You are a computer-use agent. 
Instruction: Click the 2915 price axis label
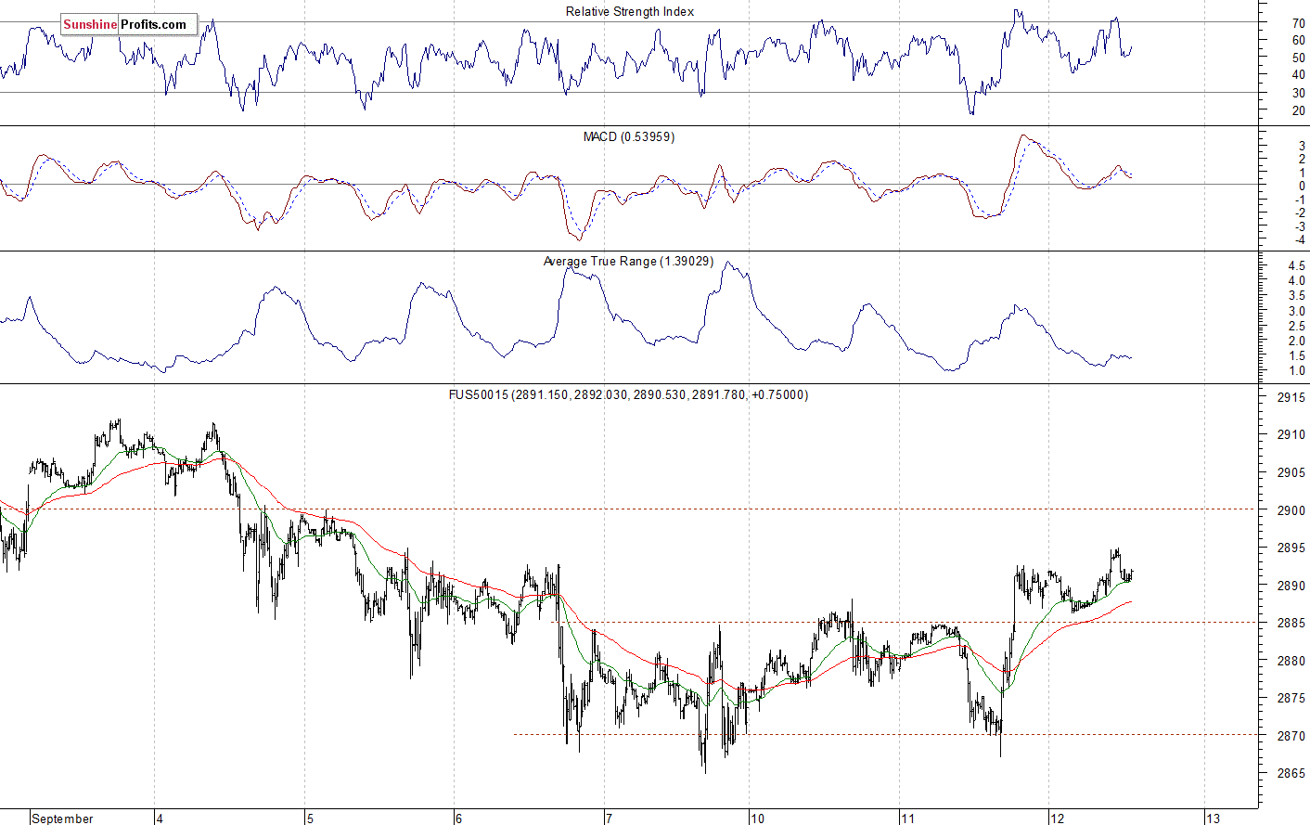click(1291, 397)
